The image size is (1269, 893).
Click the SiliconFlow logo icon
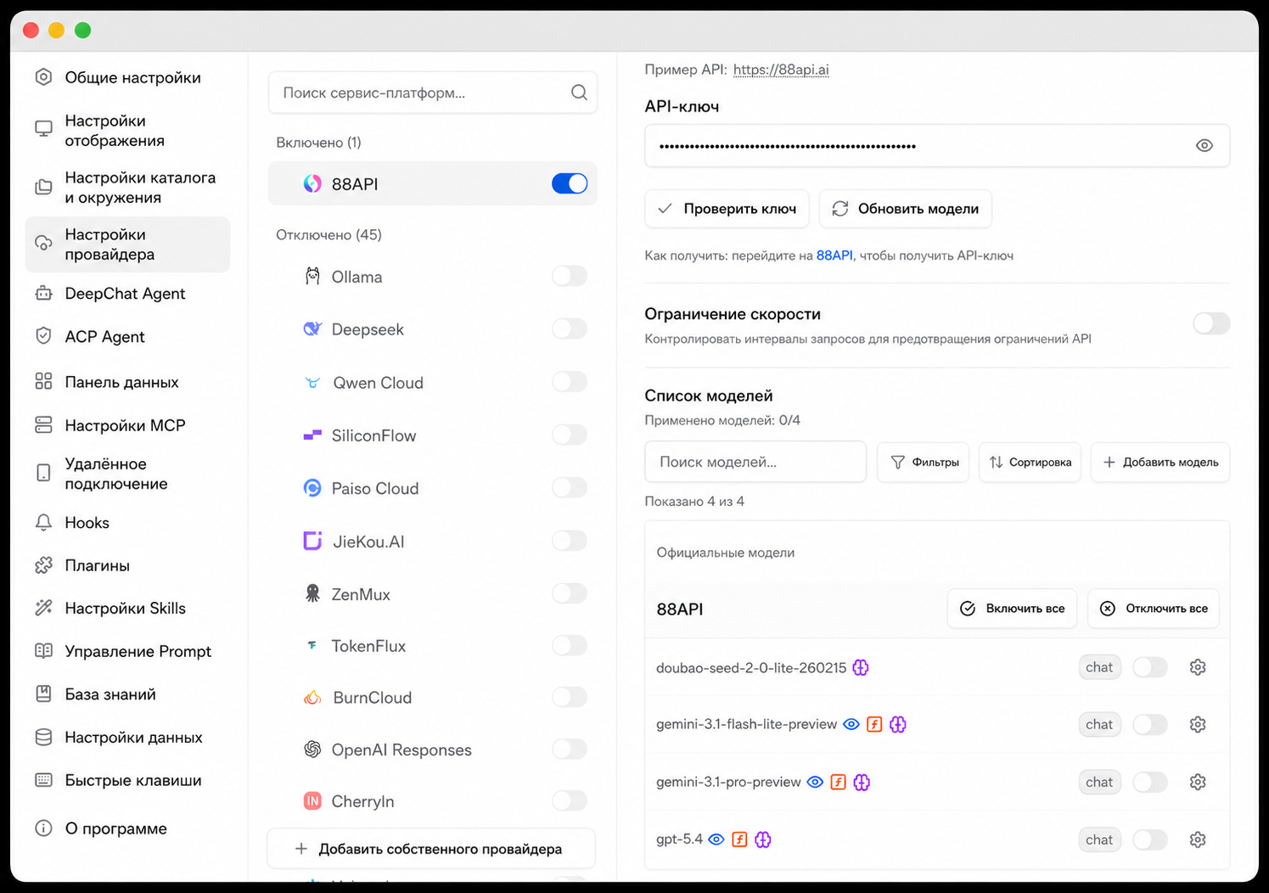(312, 435)
